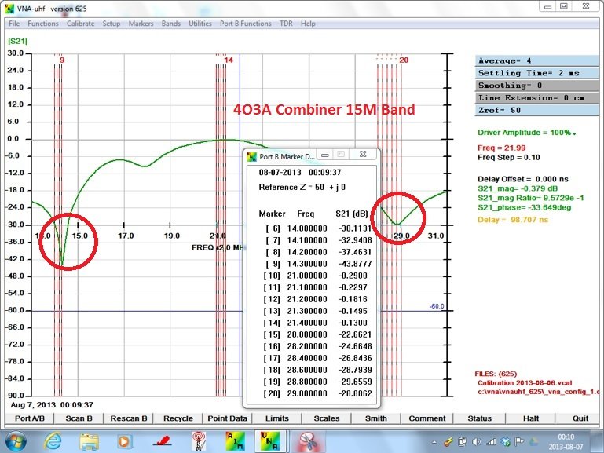The image size is (604, 453).
Task: Open Internet Explorer from the taskbar
Action: (x=53, y=440)
